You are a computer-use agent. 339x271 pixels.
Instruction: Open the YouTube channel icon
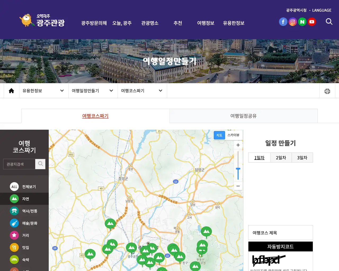tap(312, 22)
